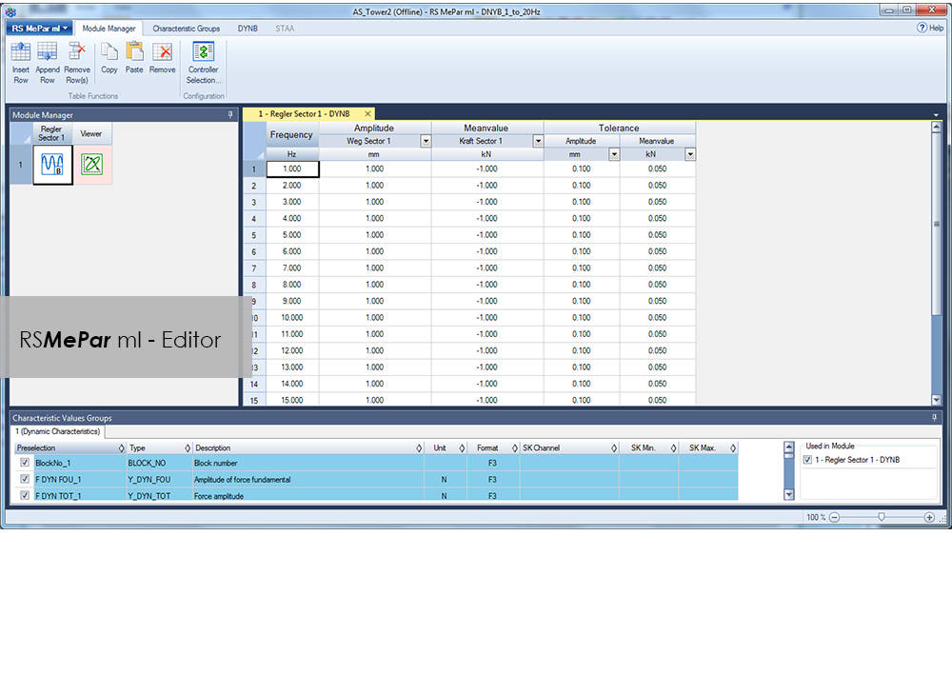Viewport: 952px width, 675px height.
Task: Open the Viewer module icon
Action: pyautogui.click(x=91, y=165)
